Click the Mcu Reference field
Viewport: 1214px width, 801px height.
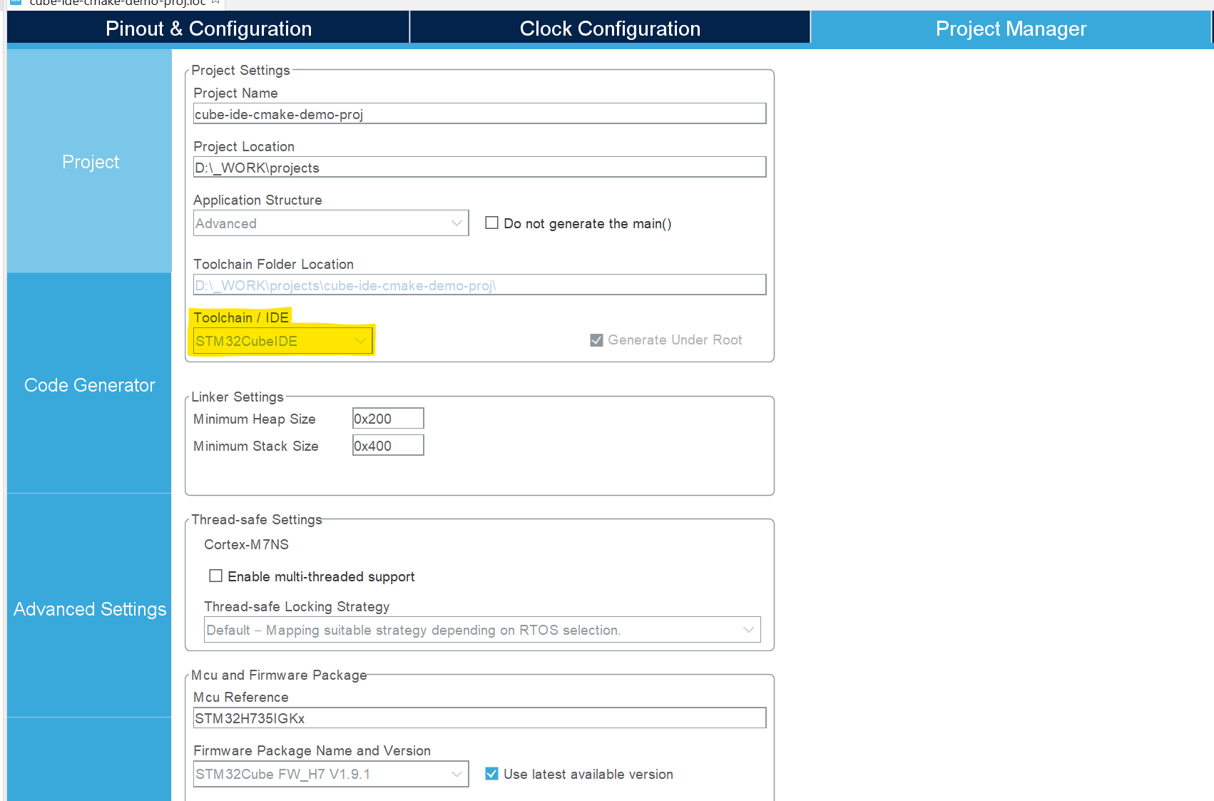coord(479,718)
